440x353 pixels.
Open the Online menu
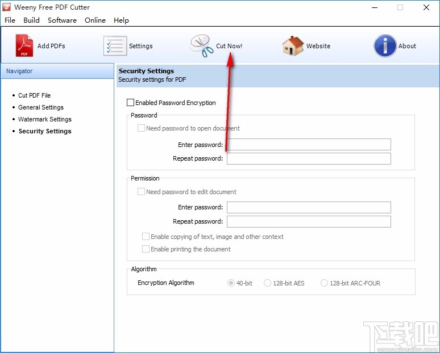(95, 20)
